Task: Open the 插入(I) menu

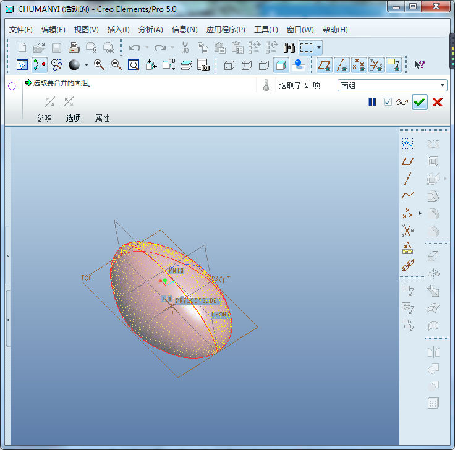Action: [119, 30]
